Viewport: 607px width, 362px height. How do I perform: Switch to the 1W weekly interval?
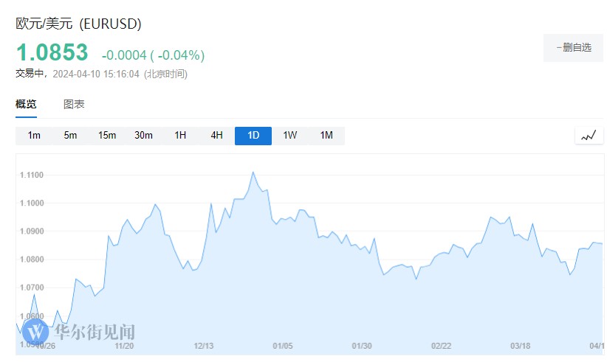289,136
